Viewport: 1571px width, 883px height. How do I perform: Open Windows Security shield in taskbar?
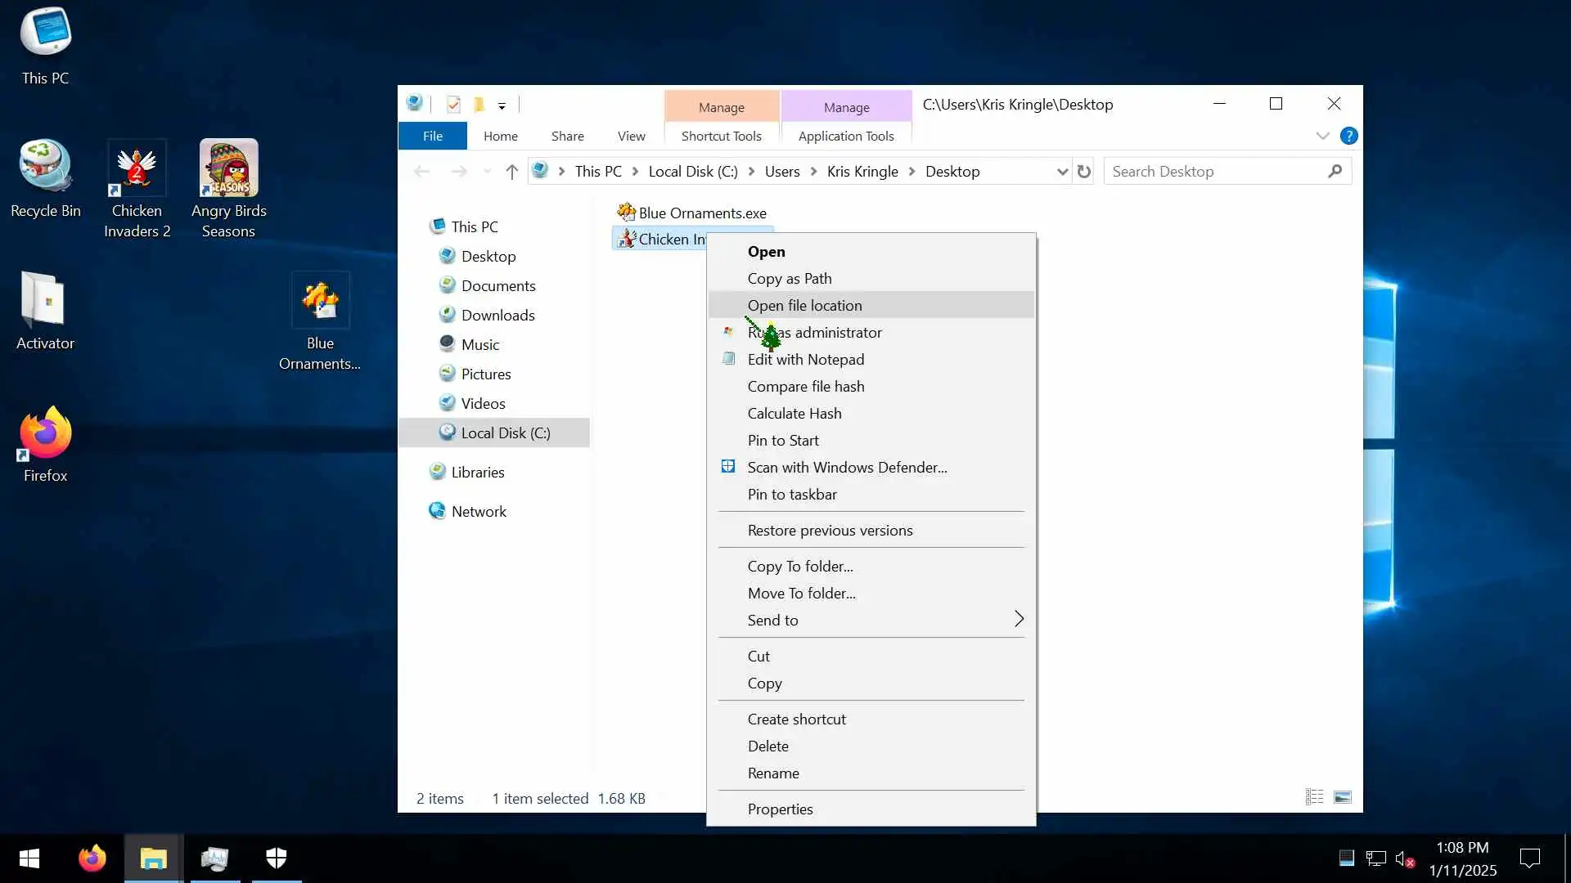coord(277,858)
